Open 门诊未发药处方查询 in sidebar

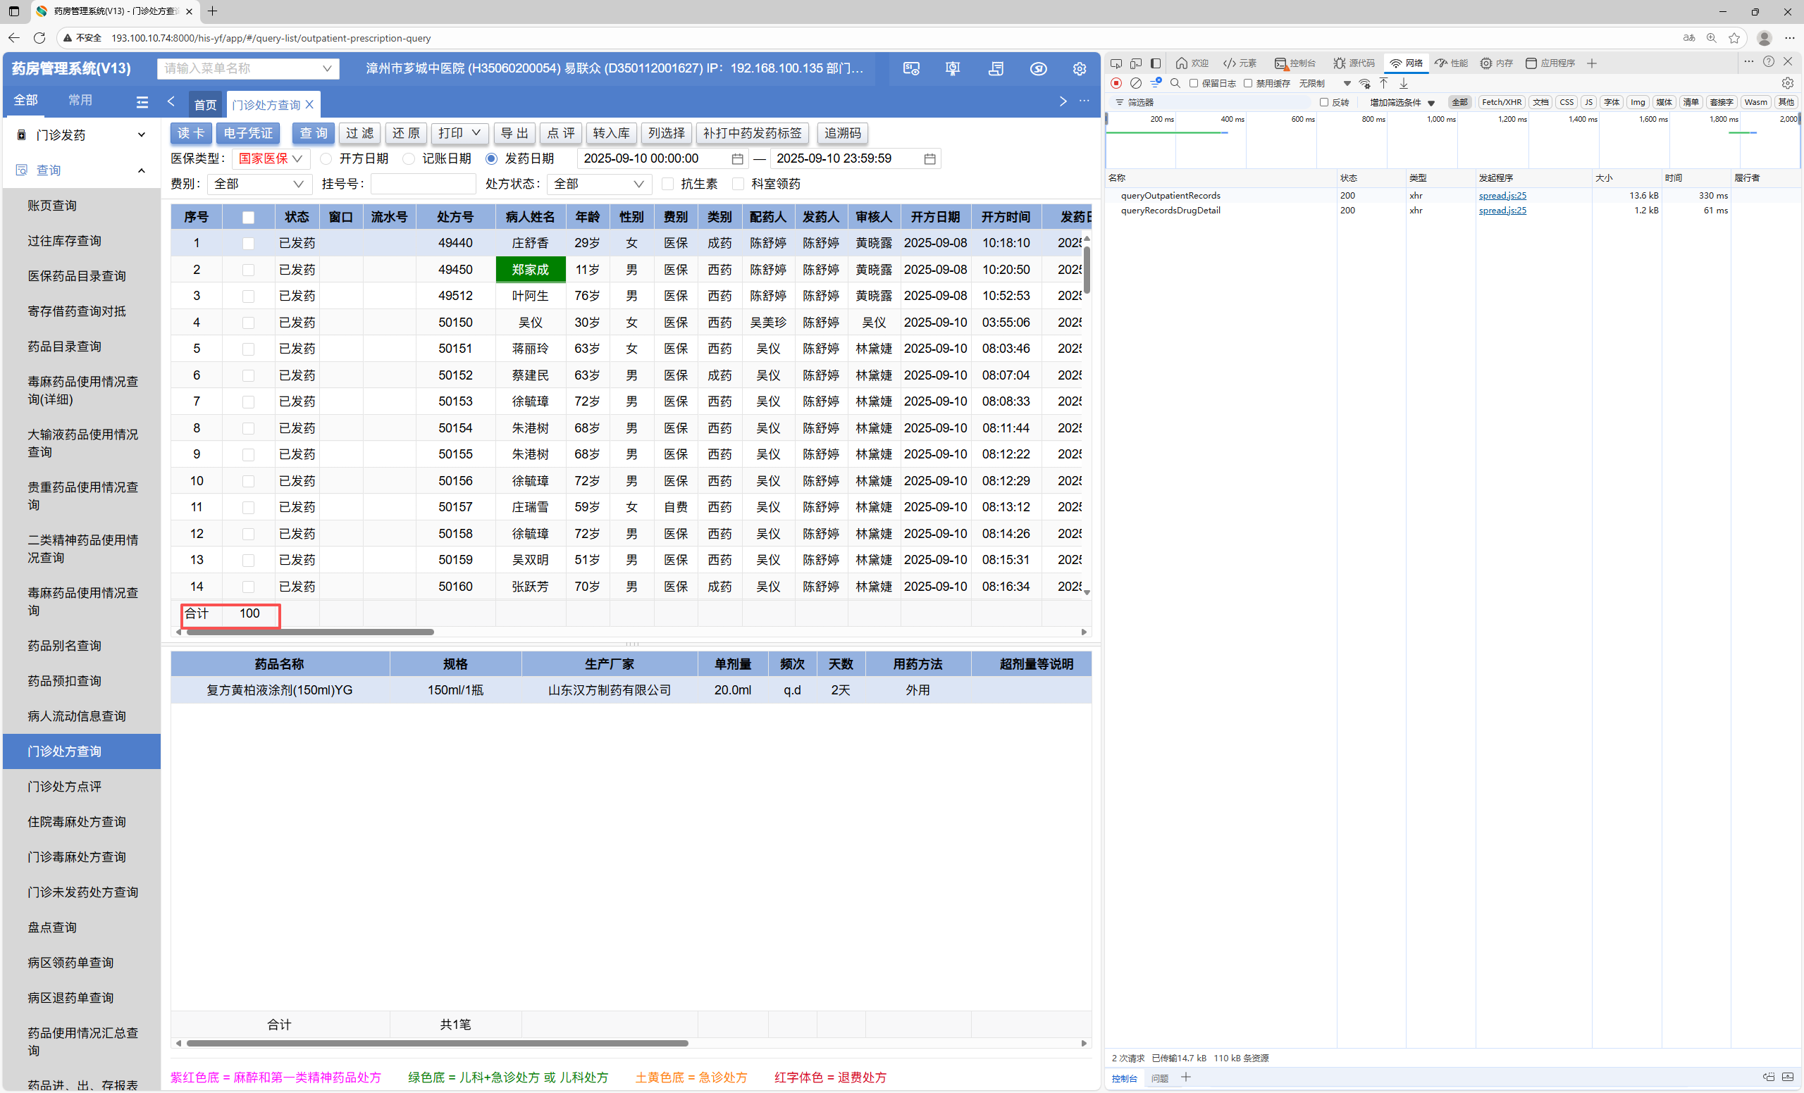[x=82, y=892]
